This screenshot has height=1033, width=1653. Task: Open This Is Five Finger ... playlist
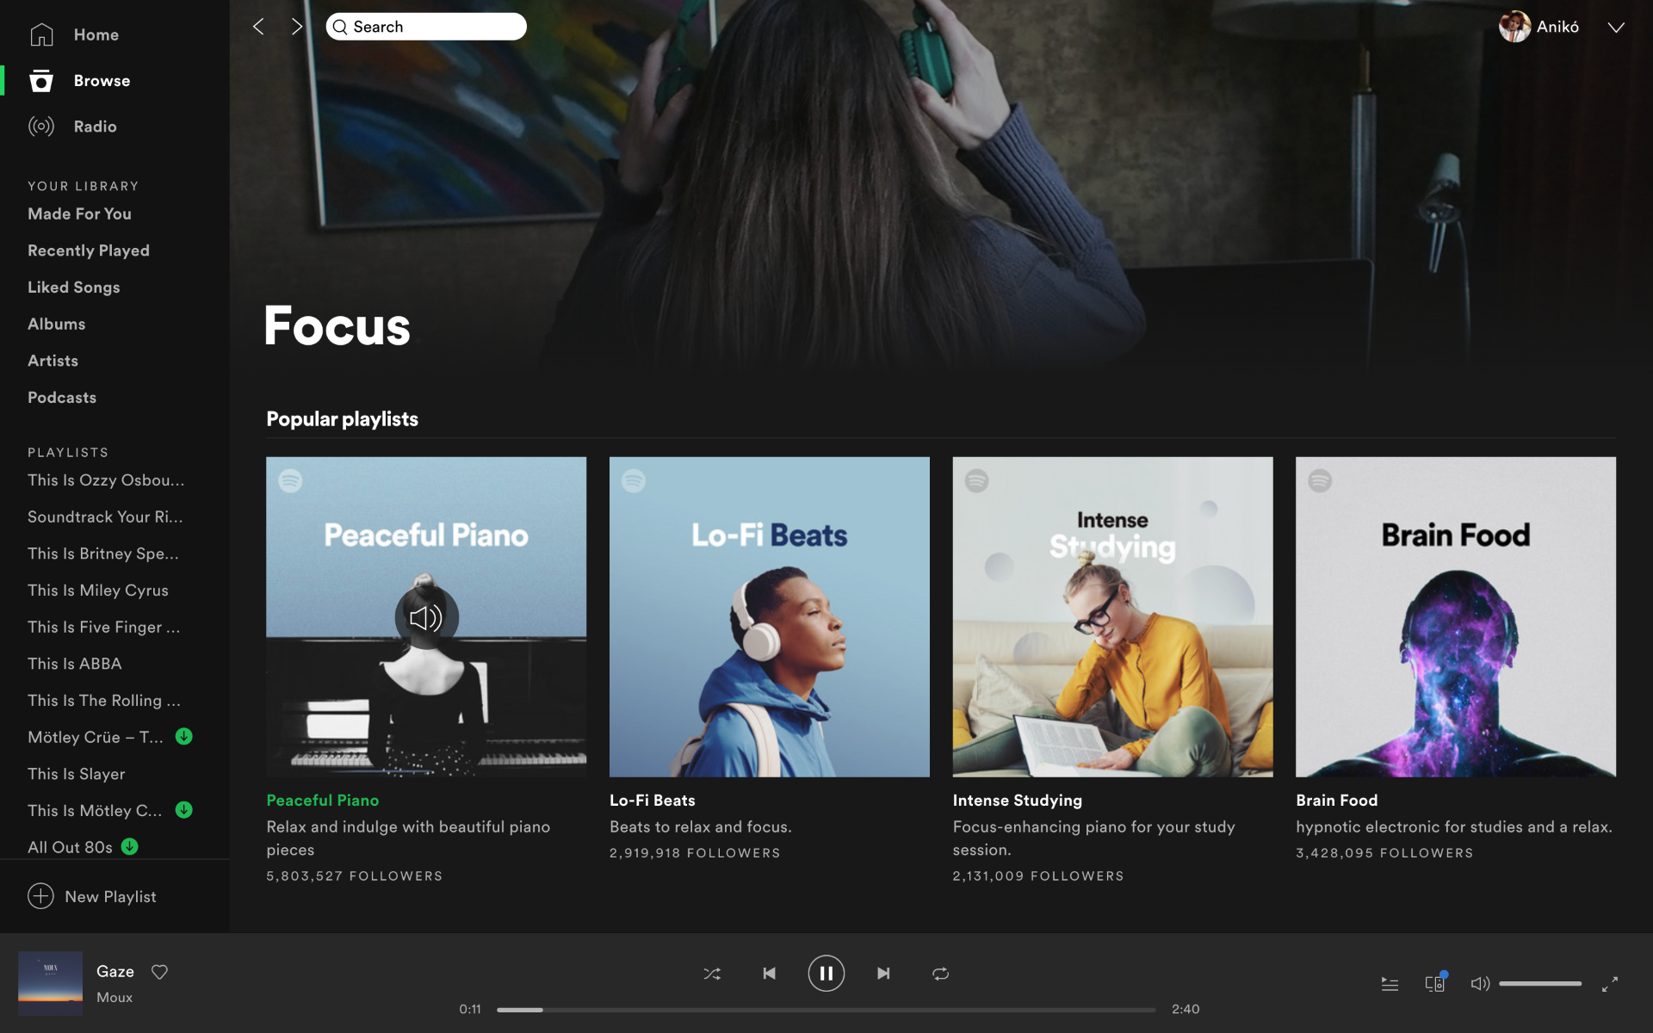point(104,627)
